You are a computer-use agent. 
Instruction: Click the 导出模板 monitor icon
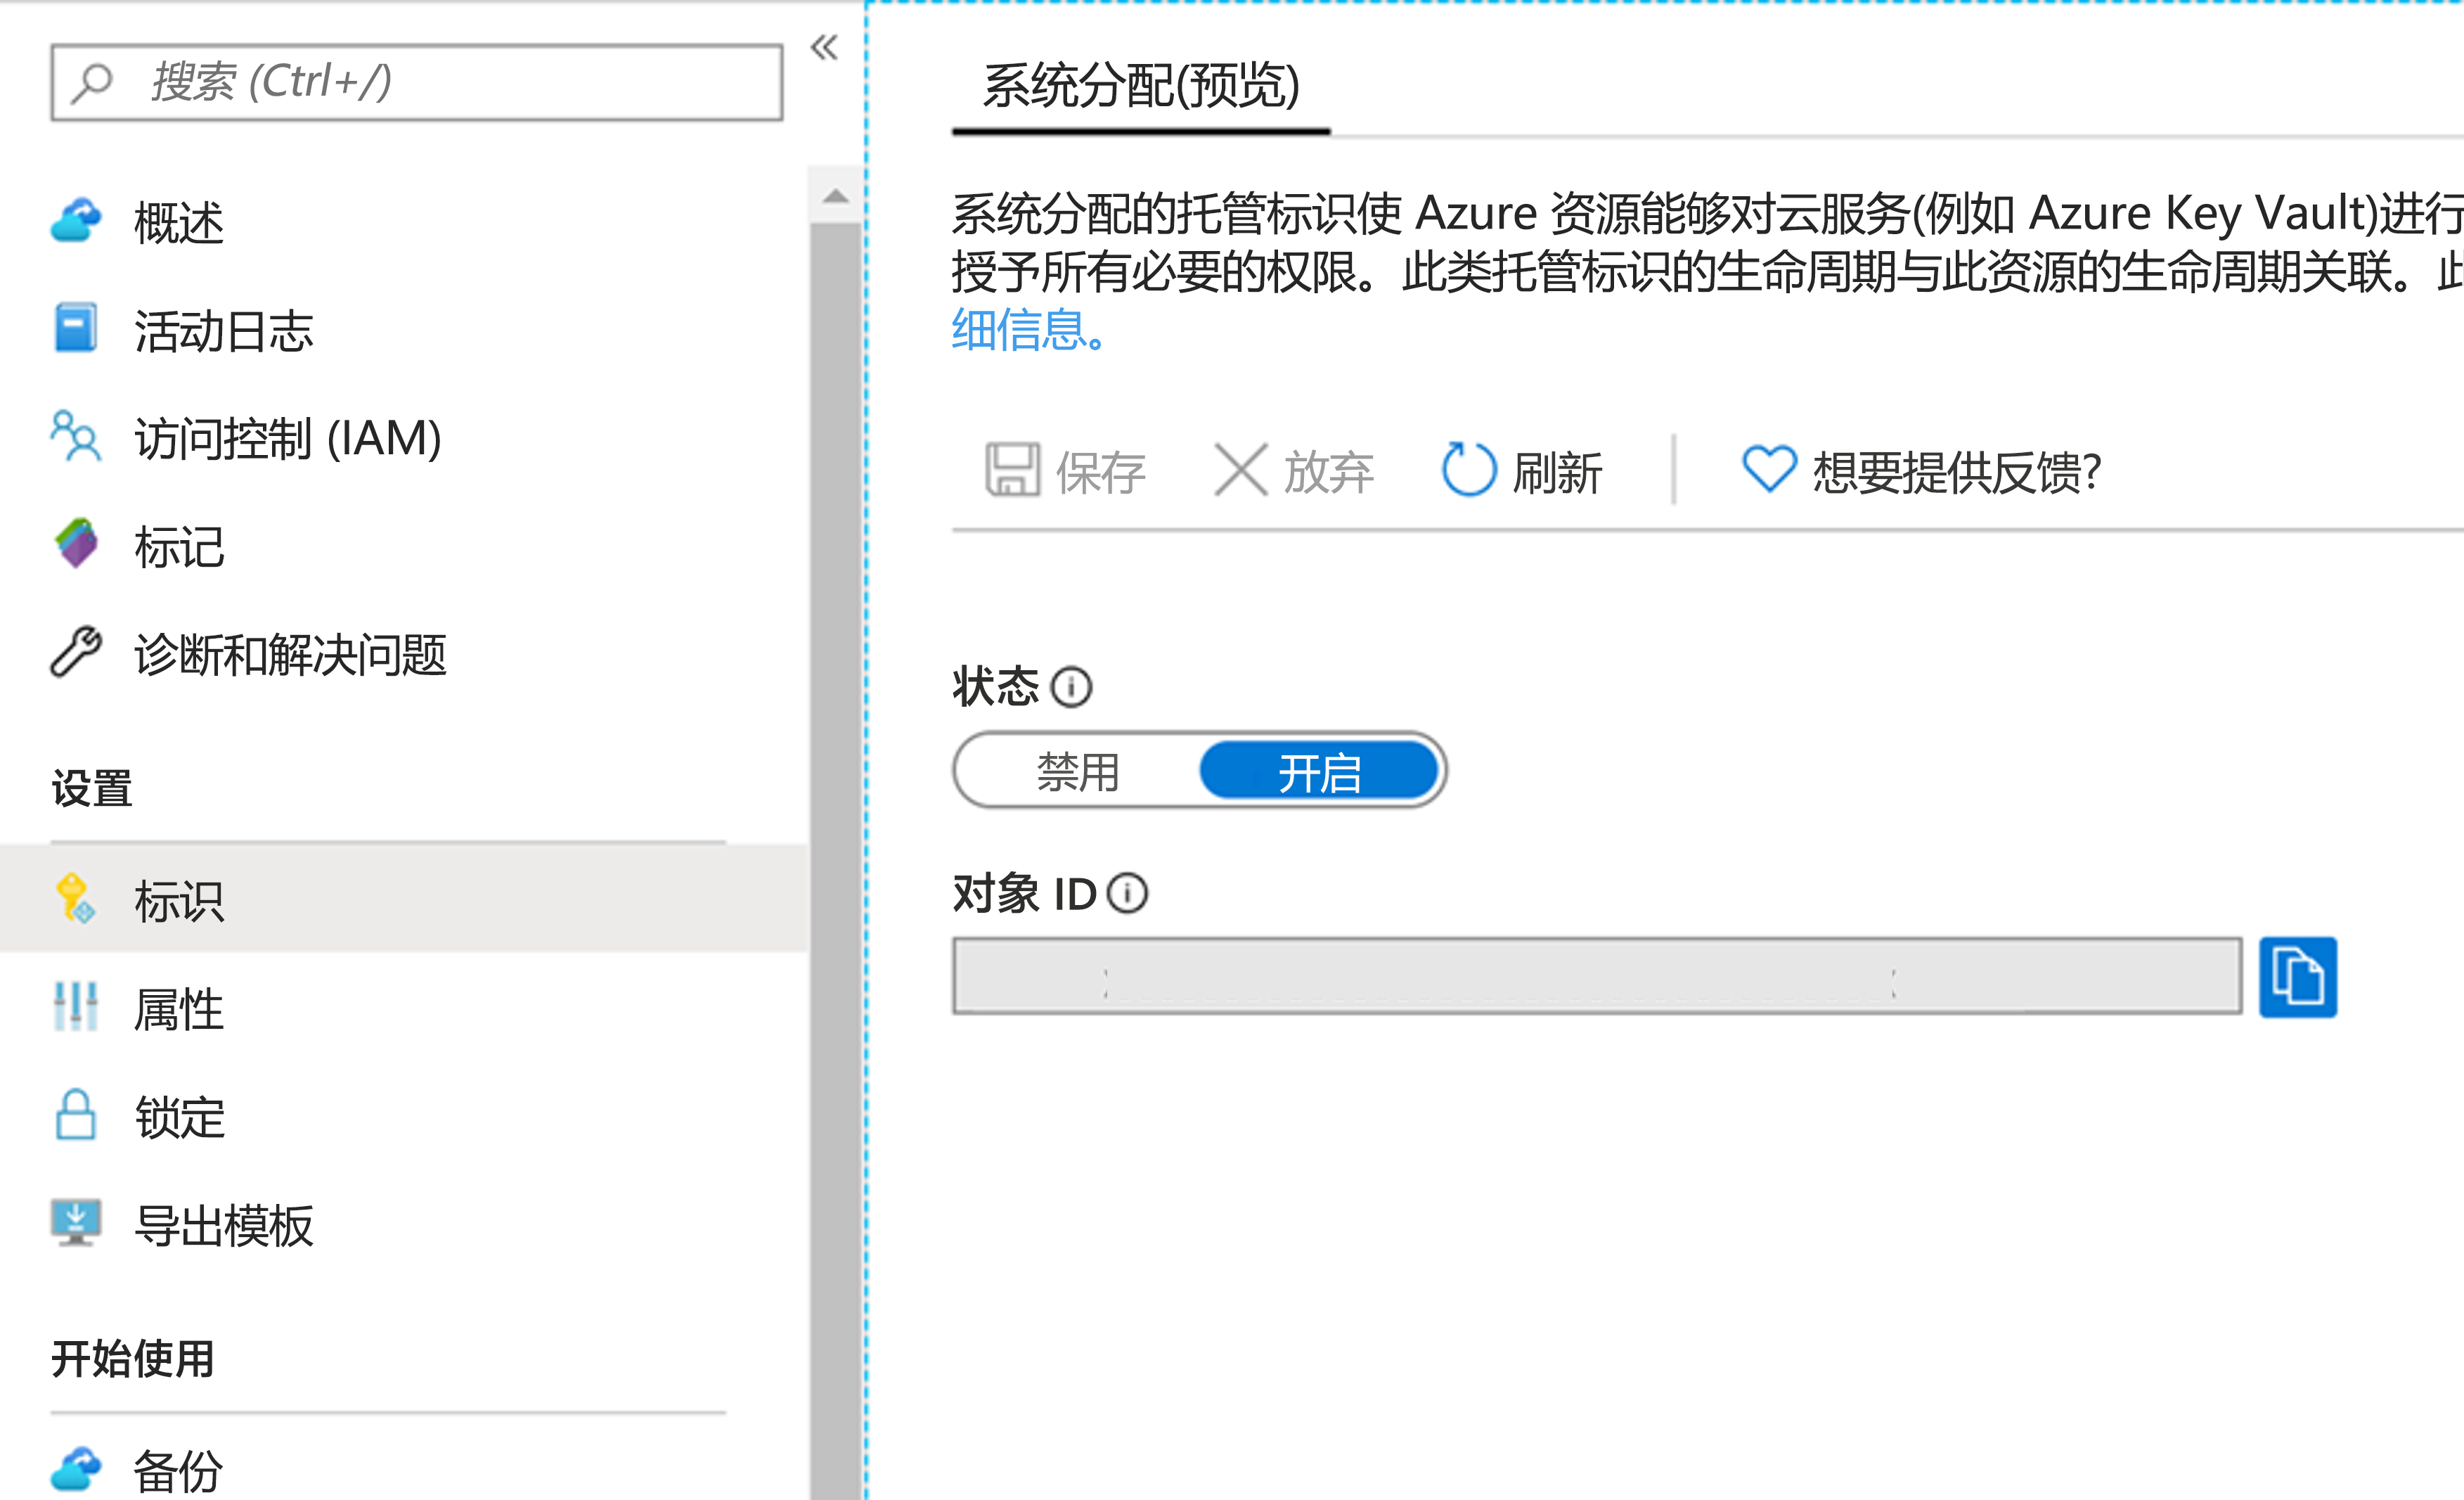pyautogui.click(x=76, y=1223)
